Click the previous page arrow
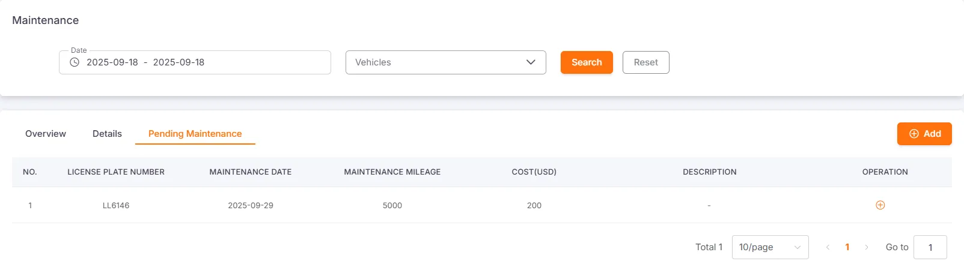Screen dimensions: 964x276 (x=828, y=247)
